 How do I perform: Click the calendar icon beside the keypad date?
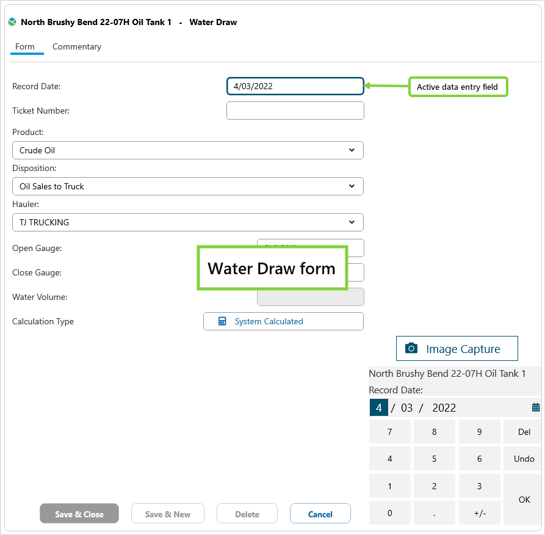coord(536,407)
